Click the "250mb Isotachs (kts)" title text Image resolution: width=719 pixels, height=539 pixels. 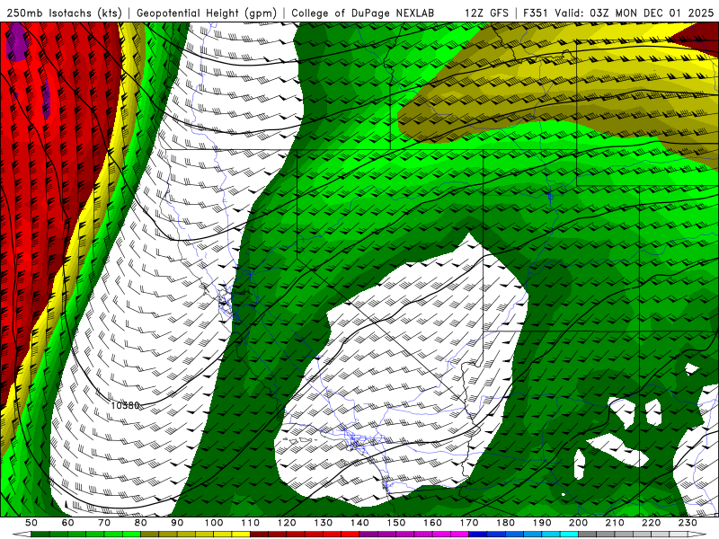click(x=64, y=13)
